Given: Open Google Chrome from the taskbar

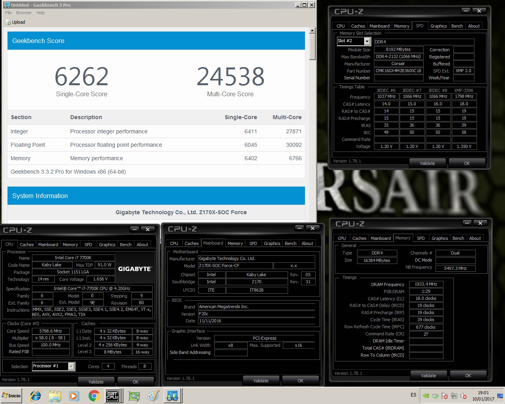Looking at the screenshot, I should point(94,395).
